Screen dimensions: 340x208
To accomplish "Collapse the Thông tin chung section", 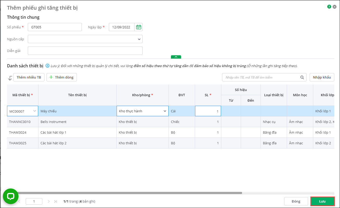I will tap(176, 57).
